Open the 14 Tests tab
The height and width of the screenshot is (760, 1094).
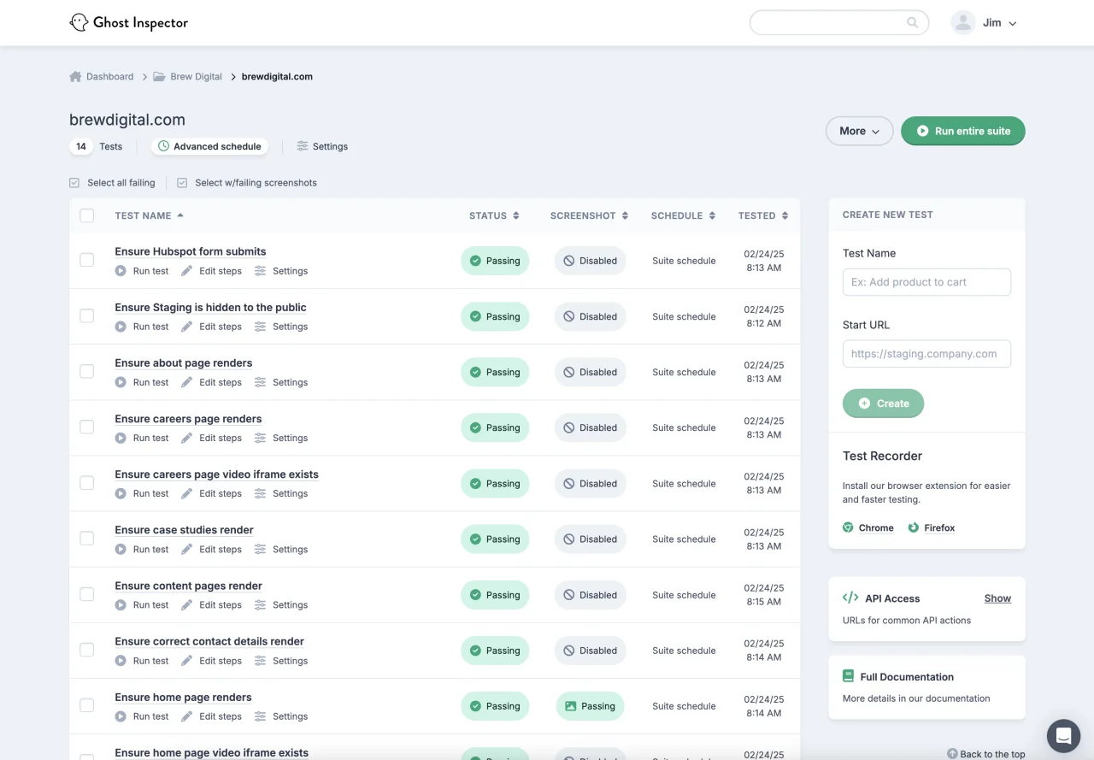click(x=96, y=146)
